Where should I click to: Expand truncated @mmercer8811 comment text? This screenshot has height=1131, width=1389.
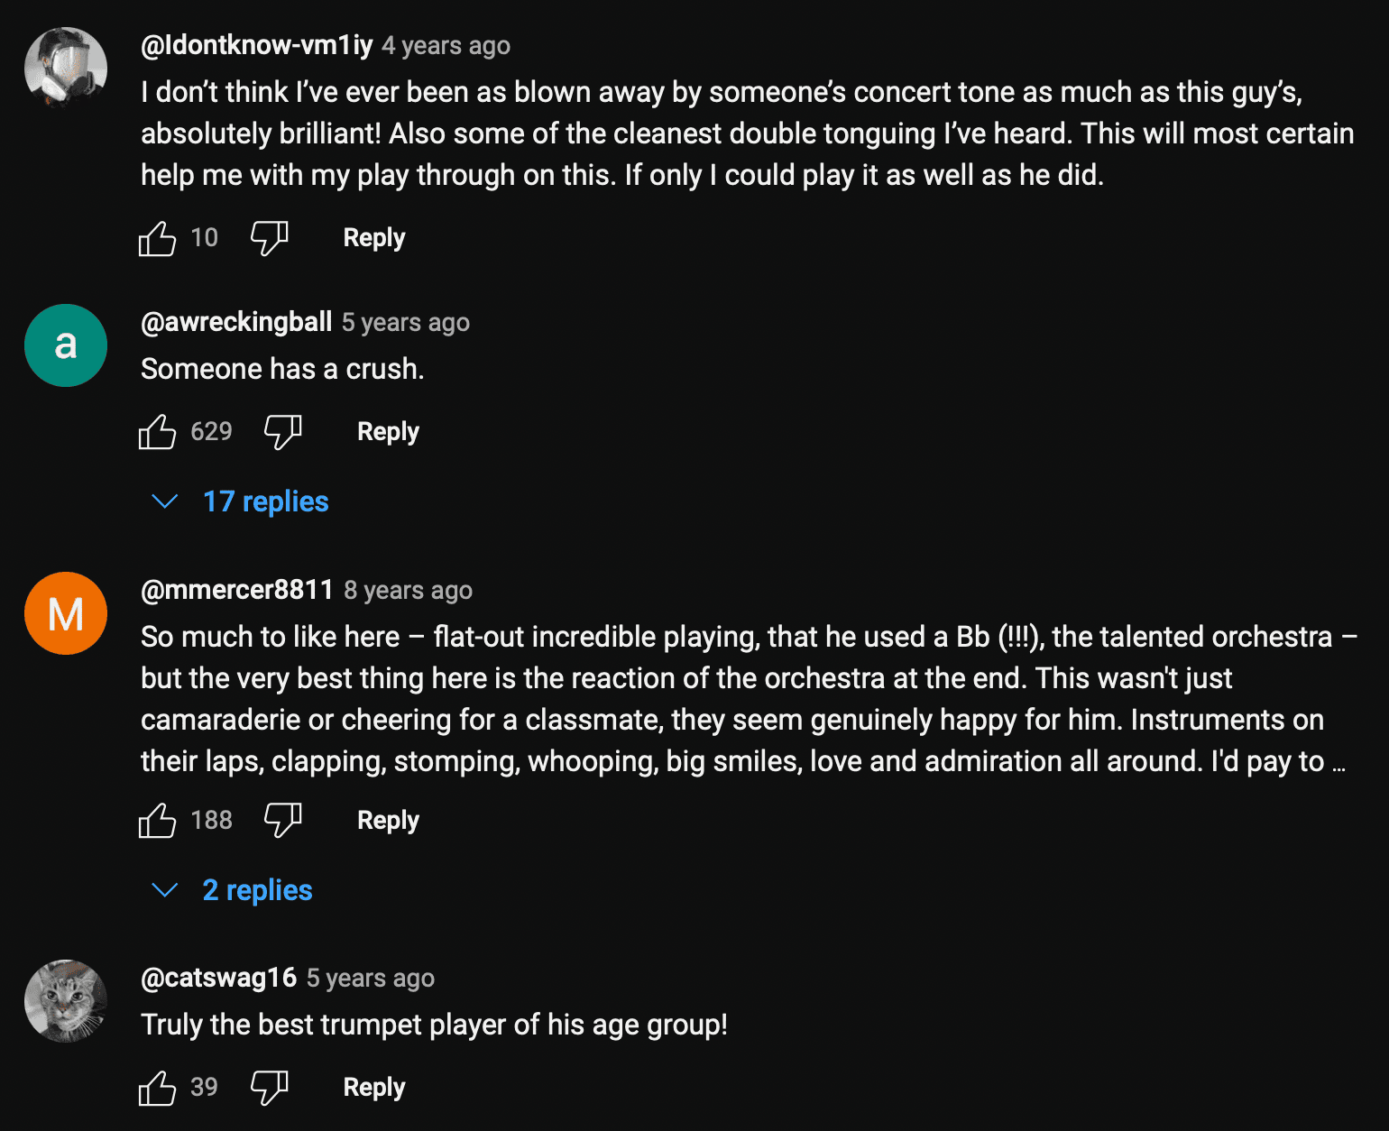coord(1338,763)
